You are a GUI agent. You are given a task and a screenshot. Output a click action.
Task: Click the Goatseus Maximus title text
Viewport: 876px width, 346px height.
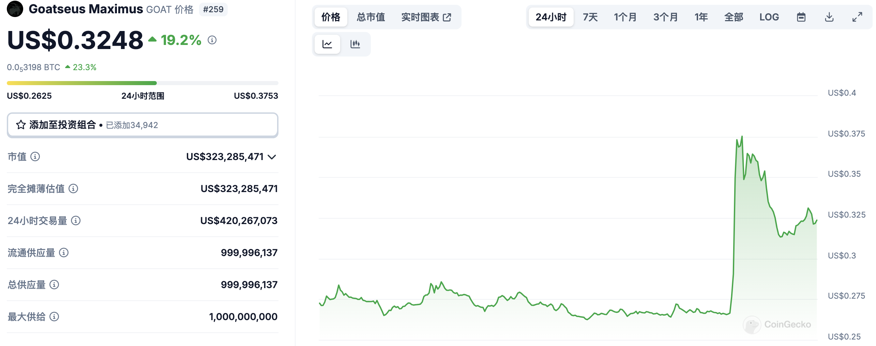(x=86, y=9)
